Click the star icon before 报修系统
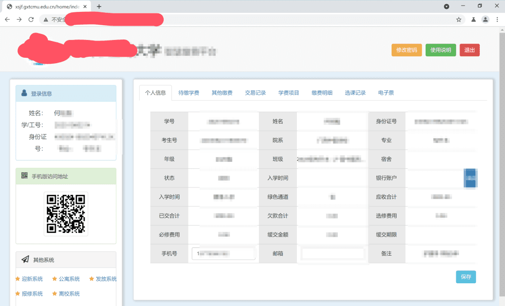505x306 pixels. coord(18,294)
